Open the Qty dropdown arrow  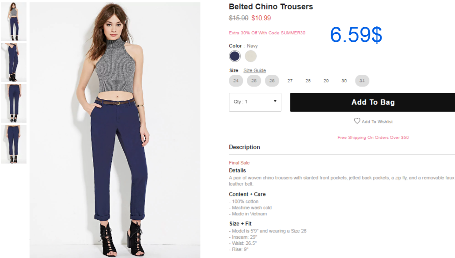pyautogui.click(x=275, y=101)
